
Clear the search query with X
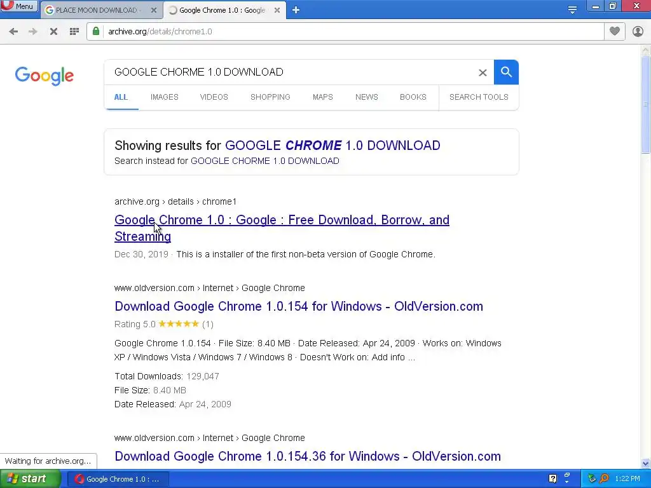click(x=483, y=72)
